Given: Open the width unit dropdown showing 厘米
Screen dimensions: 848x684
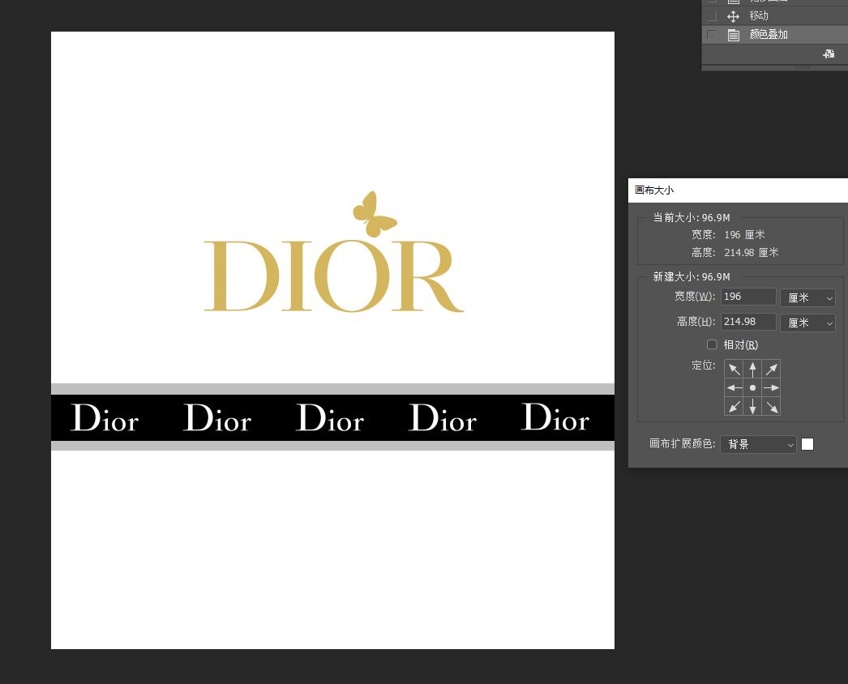Looking at the screenshot, I should pyautogui.click(x=808, y=297).
